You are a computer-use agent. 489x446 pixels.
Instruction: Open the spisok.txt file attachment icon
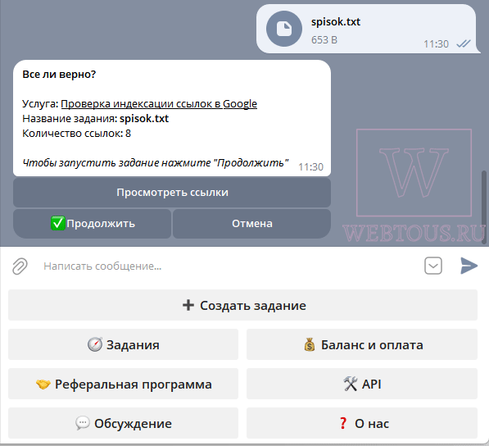283,29
